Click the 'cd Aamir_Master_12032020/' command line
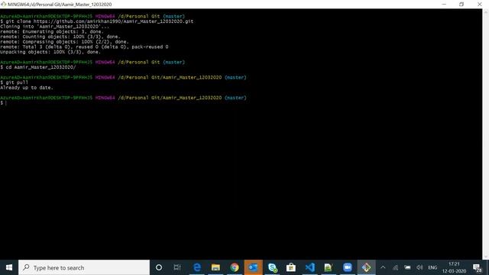The image size is (489, 275). [37, 67]
